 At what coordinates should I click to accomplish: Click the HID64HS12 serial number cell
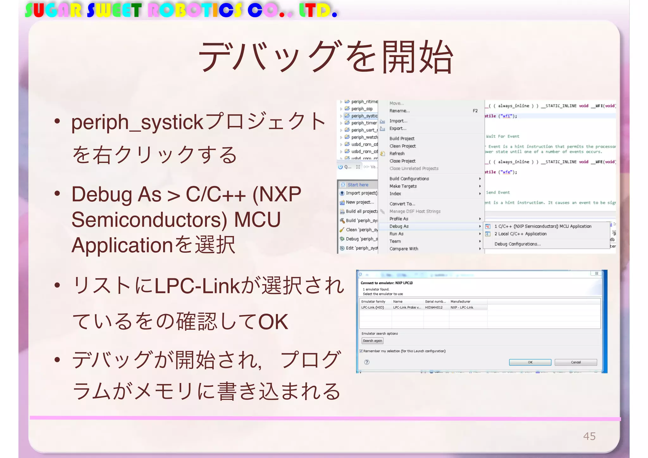coord(434,307)
